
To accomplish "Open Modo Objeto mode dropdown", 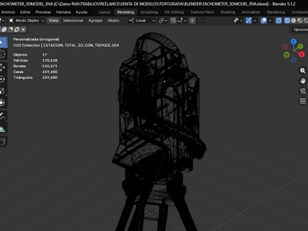I will [x=26, y=21].
